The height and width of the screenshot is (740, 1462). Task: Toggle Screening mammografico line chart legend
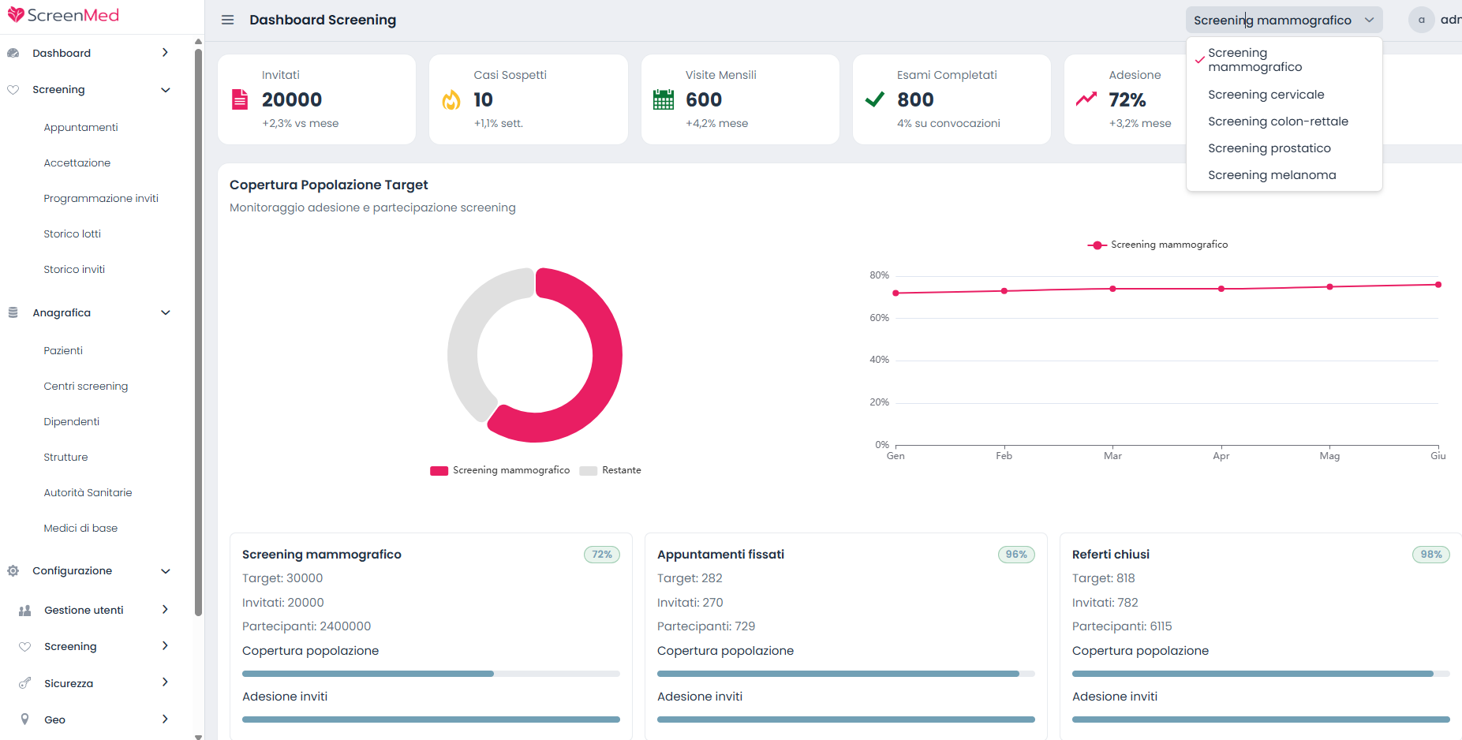(x=1157, y=245)
